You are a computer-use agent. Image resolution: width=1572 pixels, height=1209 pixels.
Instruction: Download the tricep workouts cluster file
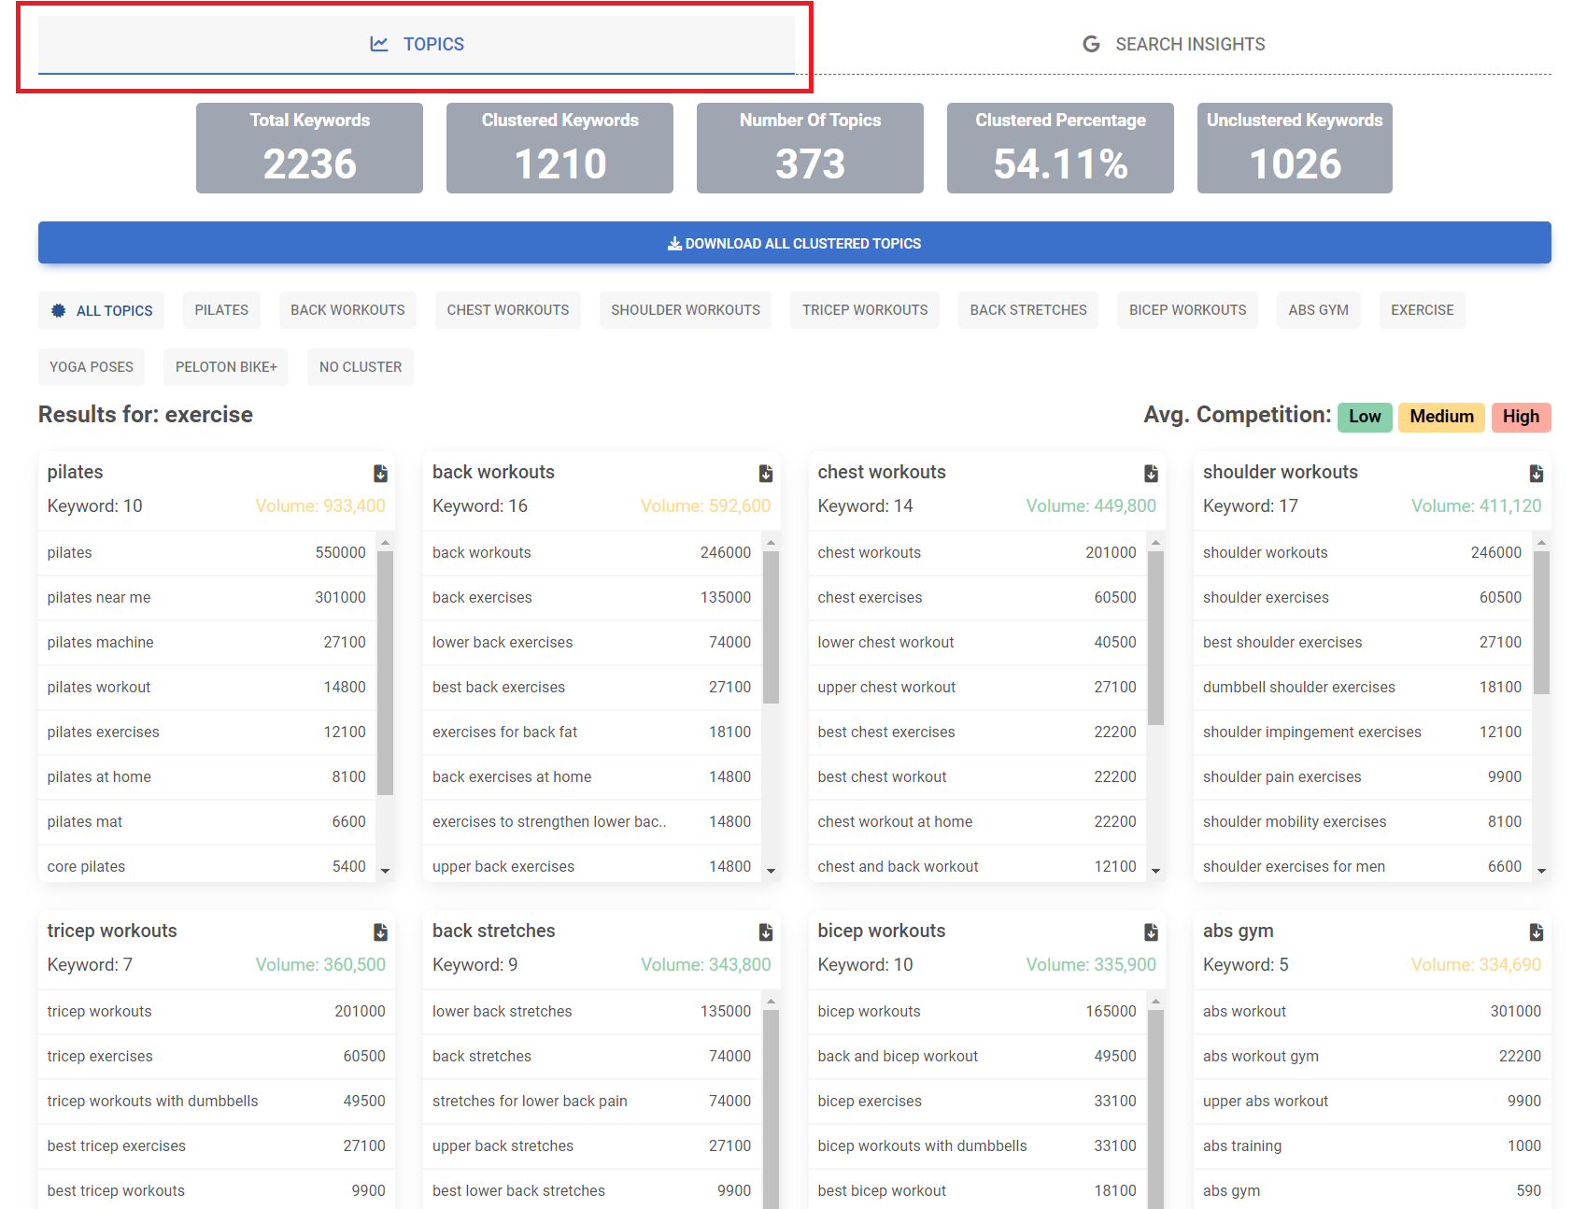pos(380,932)
